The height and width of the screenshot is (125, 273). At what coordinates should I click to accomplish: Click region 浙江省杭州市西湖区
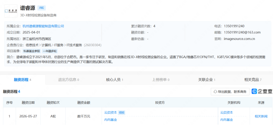point(37,39)
